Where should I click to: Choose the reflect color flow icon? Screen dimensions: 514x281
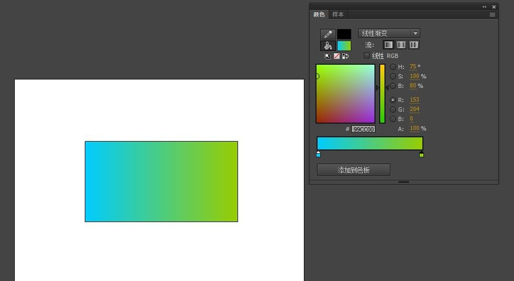coord(401,45)
